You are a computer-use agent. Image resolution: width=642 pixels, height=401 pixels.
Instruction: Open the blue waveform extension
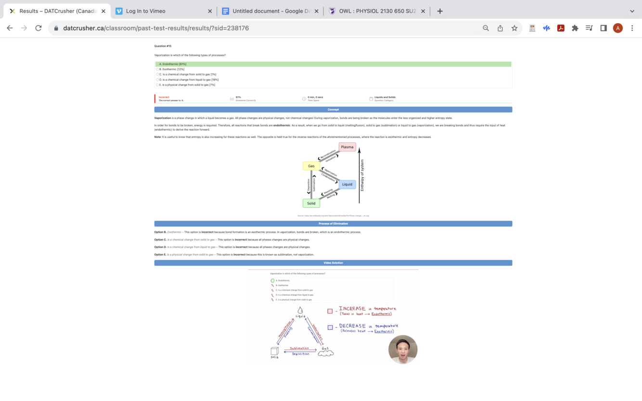(546, 28)
